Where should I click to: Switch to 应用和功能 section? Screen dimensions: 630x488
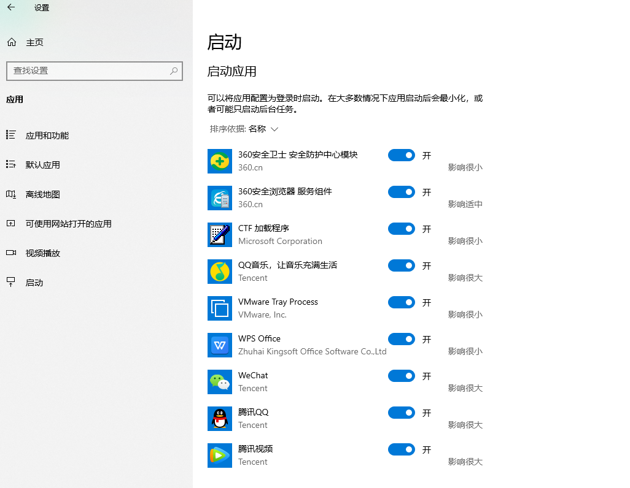pyautogui.click(x=44, y=135)
